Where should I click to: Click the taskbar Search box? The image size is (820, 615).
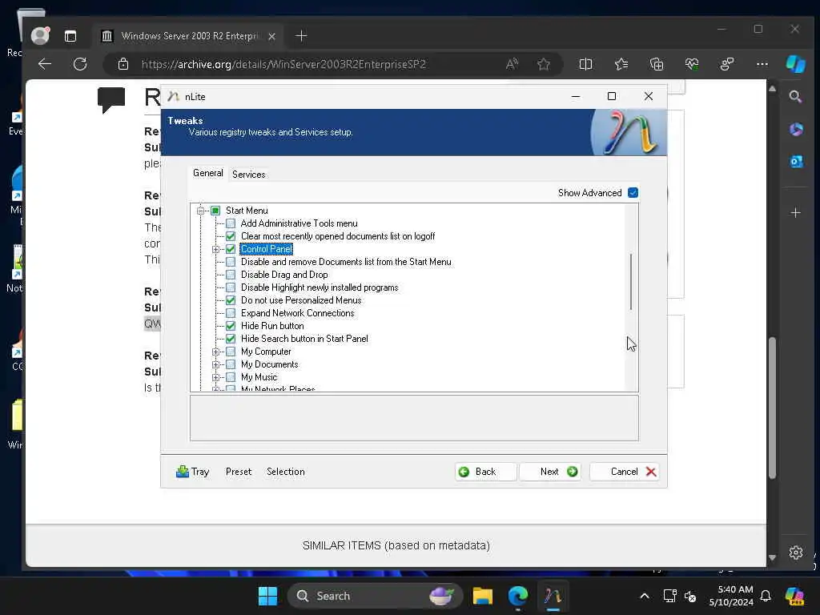pyautogui.click(x=375, y=596)
